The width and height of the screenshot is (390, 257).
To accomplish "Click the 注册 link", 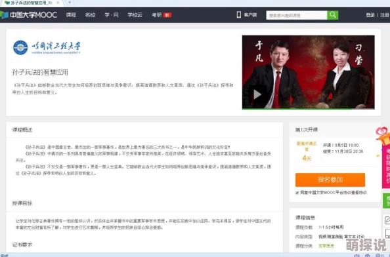I will pos(385,15).
